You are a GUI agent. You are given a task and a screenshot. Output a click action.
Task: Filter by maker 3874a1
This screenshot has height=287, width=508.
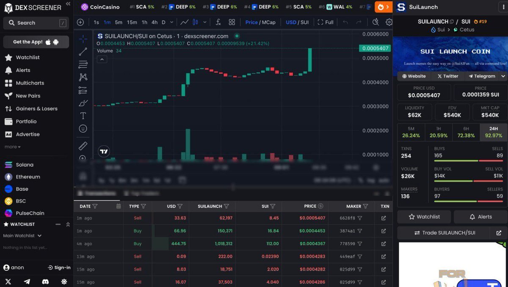click(x=360, y=231)
